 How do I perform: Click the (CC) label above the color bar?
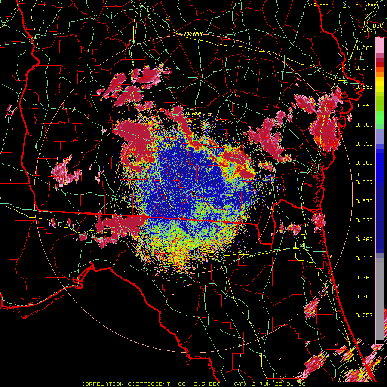pyautogui.click(x=367, y=30)
